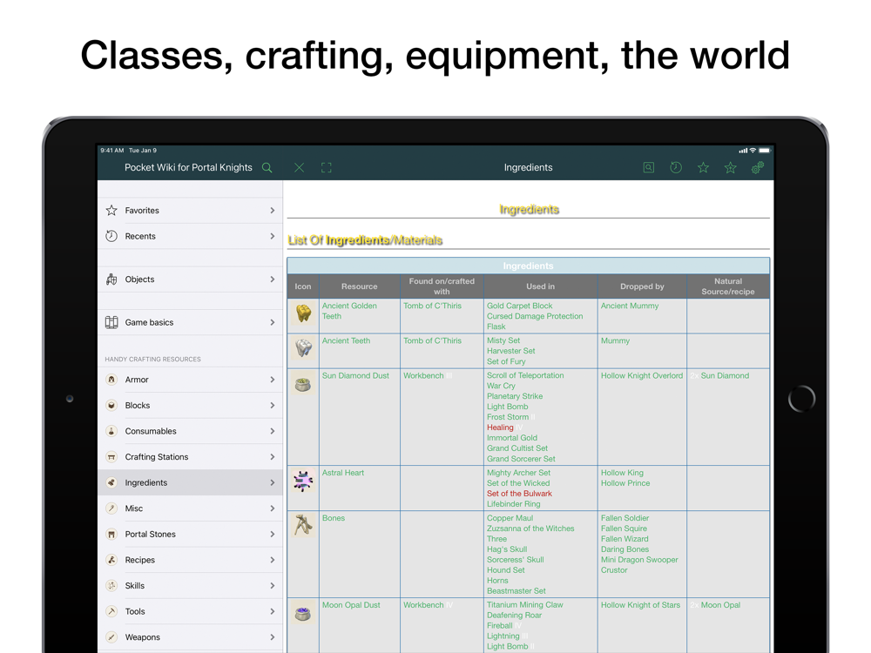The image size is (871, 653).
Task: Expand the Blocks row chevron
Action: click(272, 406)
